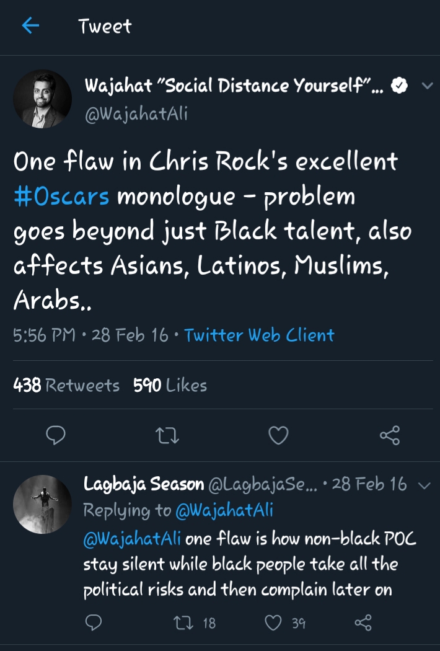Image resolution: width=440 pixels, height=651 pixels.
Task: Retweet Lagbaja Season's reply
Action: click(x=183, y=622)
